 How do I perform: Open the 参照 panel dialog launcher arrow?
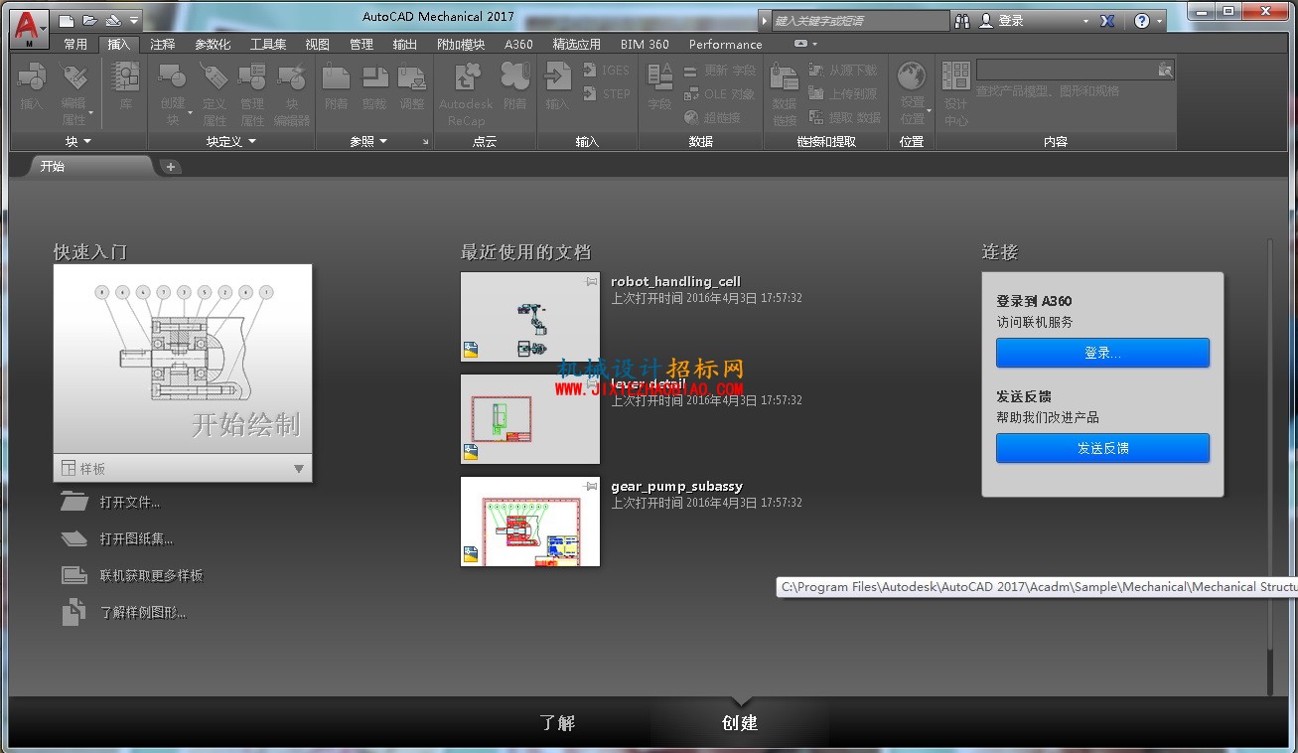[426, 142]
